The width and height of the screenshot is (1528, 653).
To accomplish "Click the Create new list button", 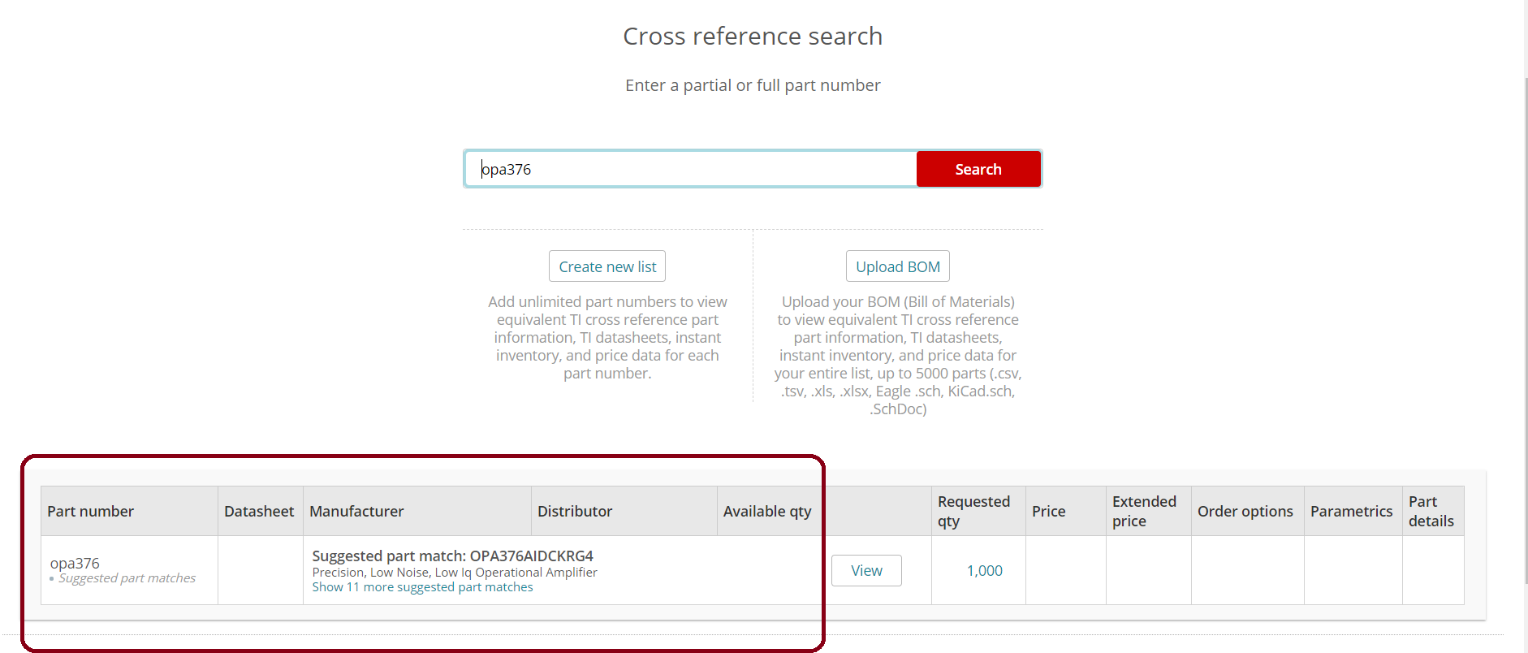I will pos(607,266).
